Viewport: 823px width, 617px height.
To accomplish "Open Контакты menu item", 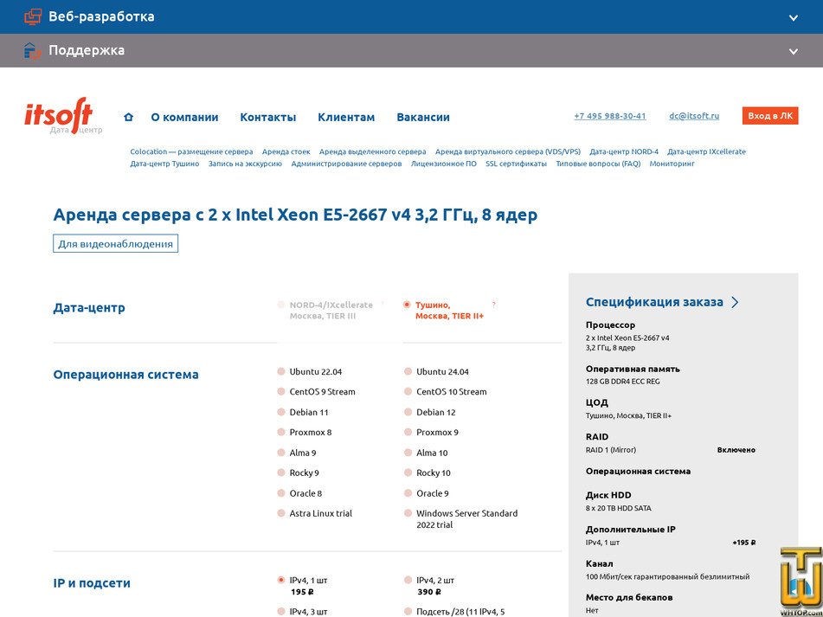I will [267, 117].
